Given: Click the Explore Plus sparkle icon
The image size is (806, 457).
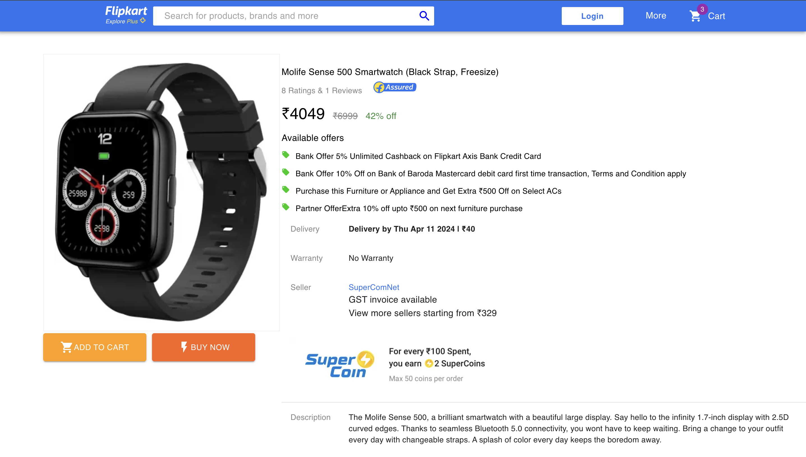Looking at the screenshot, I should click(x=143, y=21).
